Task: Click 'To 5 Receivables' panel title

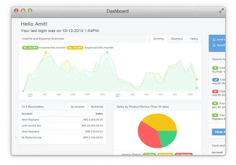Action: tap(32, 107)
